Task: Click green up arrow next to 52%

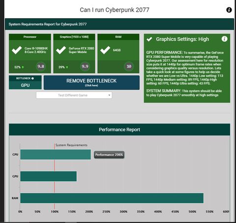Action: [23, 67]
